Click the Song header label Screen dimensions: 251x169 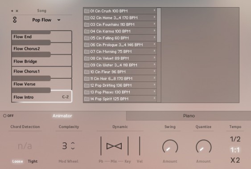[x=41, y=11]
